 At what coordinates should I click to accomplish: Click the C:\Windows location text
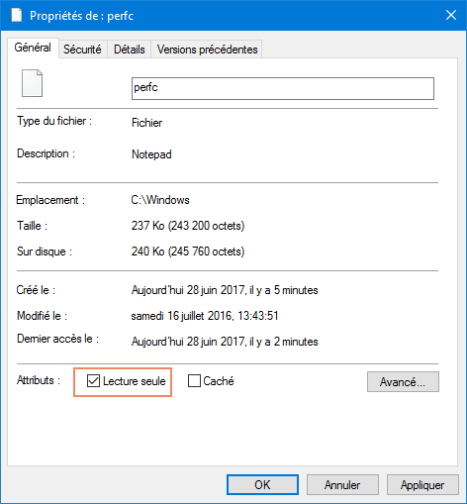click(x=160, y=200)
